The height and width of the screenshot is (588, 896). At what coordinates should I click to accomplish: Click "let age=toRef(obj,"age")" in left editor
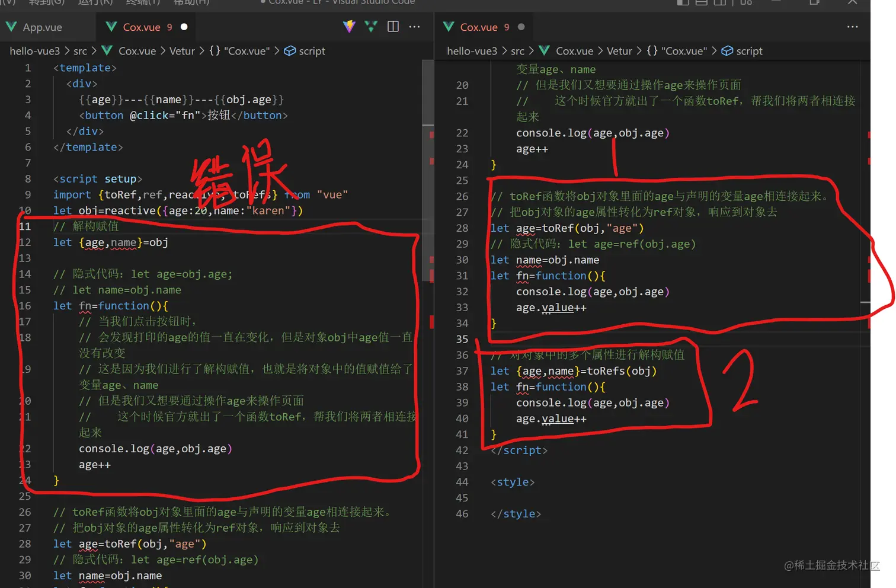130,544
